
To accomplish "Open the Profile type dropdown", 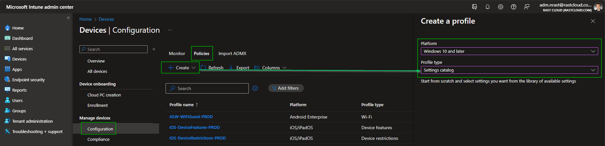I will 509,70.
